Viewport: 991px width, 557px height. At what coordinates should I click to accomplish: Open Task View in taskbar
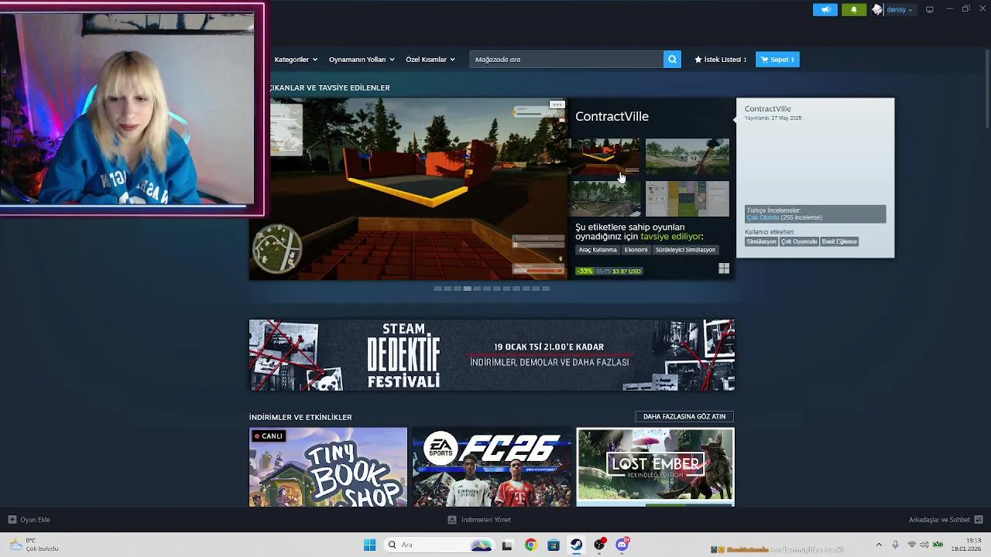point(507,545)
